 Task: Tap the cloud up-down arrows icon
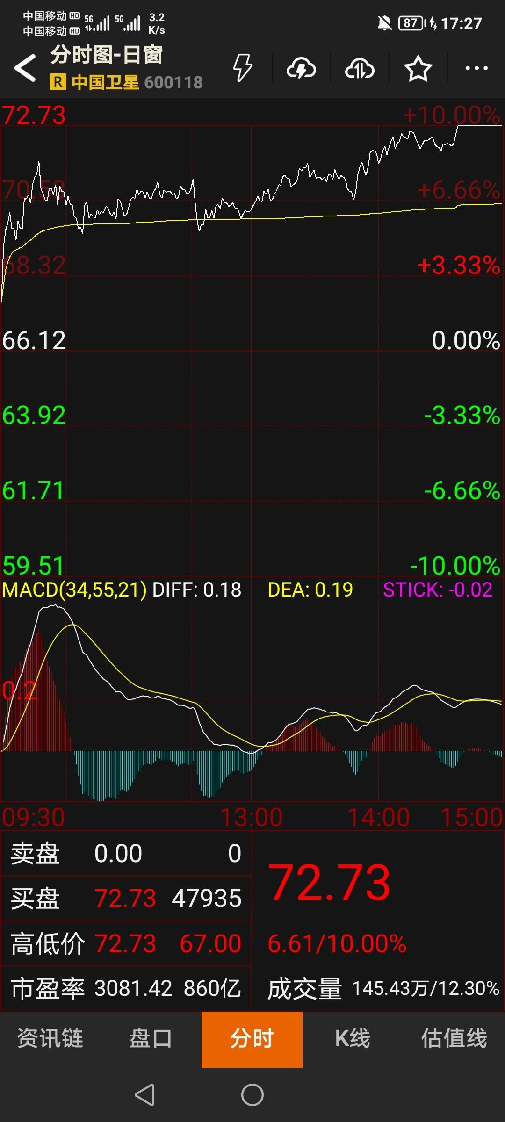pos(360,69)
